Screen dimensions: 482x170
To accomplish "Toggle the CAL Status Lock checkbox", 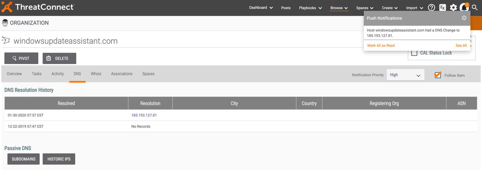I will point(414,53).
